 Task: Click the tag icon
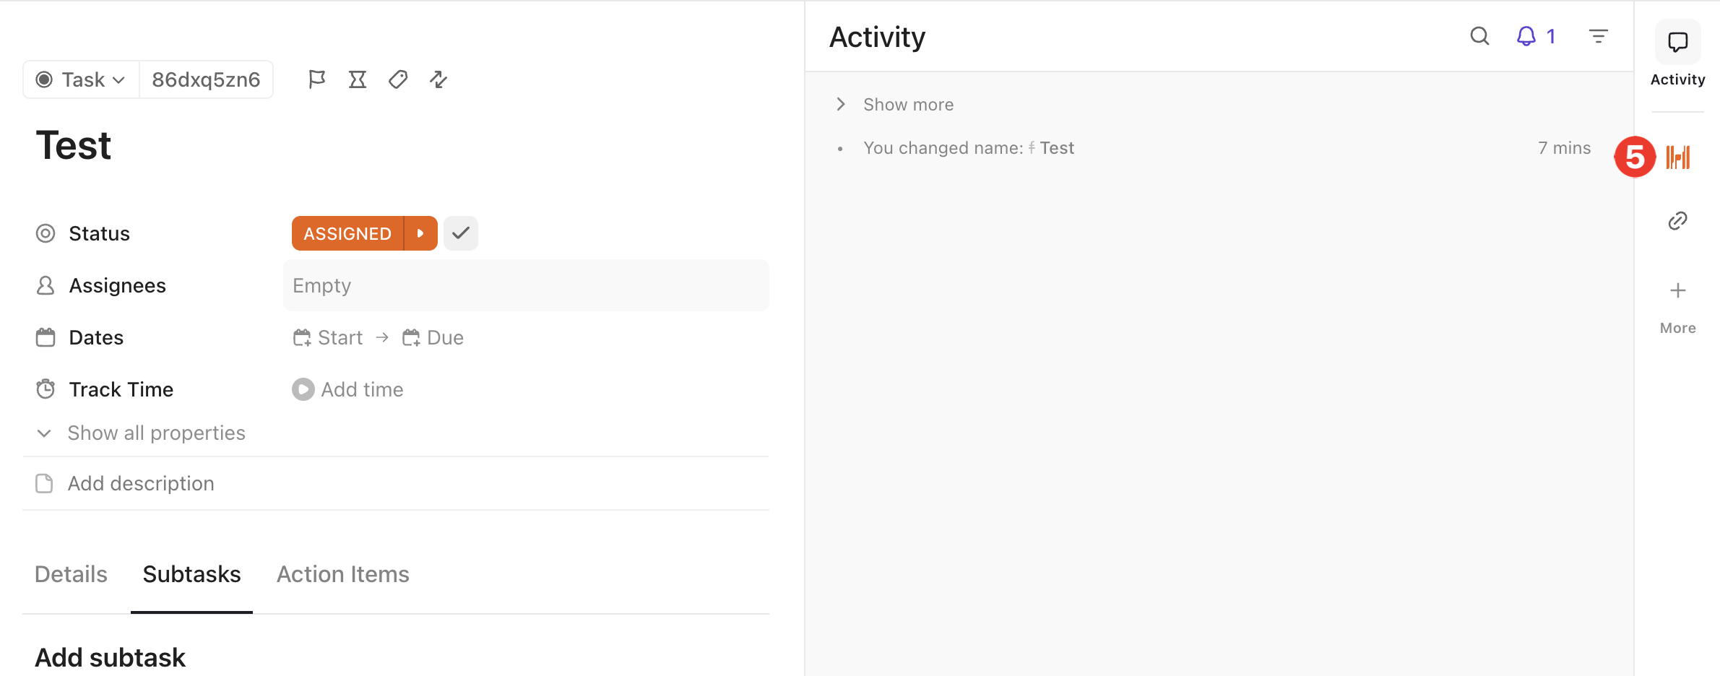[x=398, y=79]
